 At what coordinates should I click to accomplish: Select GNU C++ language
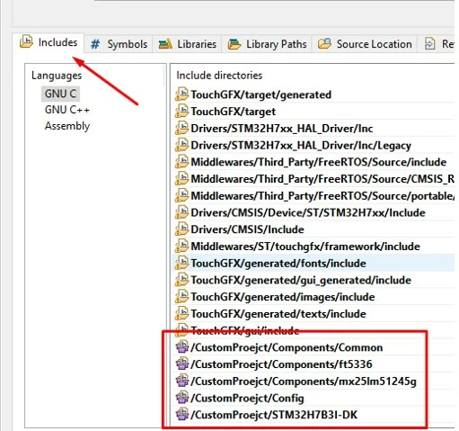(67, 110)
